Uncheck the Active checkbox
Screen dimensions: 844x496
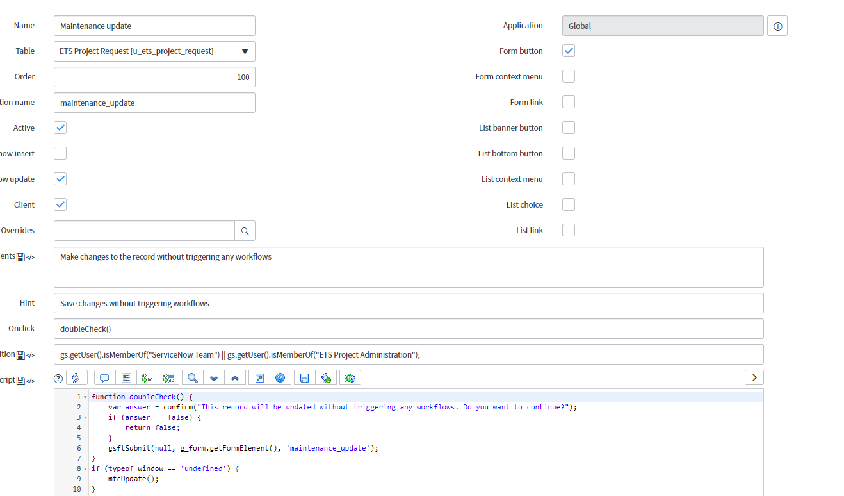[60, 128]
